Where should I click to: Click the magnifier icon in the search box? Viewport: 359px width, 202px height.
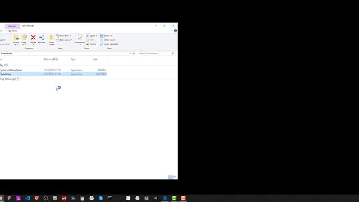(172, 54)
